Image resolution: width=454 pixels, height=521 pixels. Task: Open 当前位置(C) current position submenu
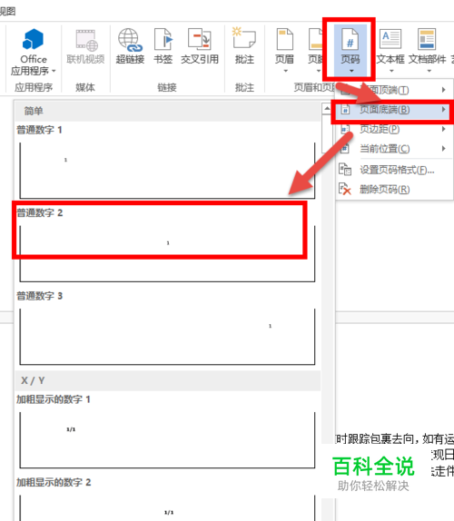tap(393, 149)
